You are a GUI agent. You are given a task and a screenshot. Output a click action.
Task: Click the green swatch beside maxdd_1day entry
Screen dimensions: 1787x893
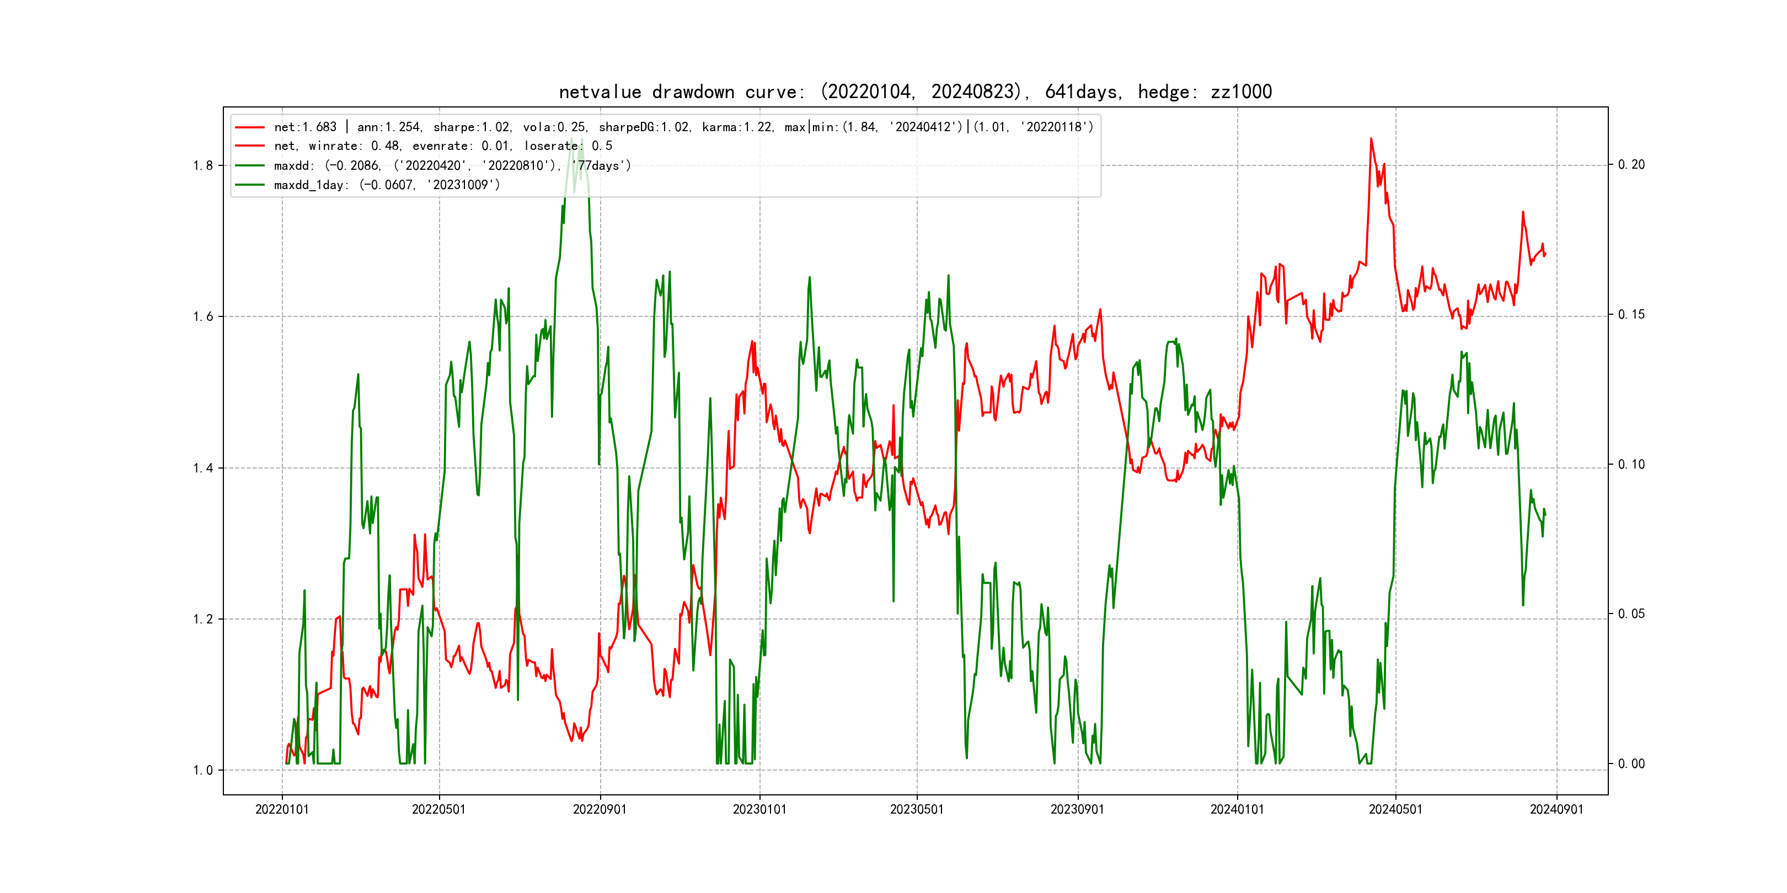tap(250, 185)
